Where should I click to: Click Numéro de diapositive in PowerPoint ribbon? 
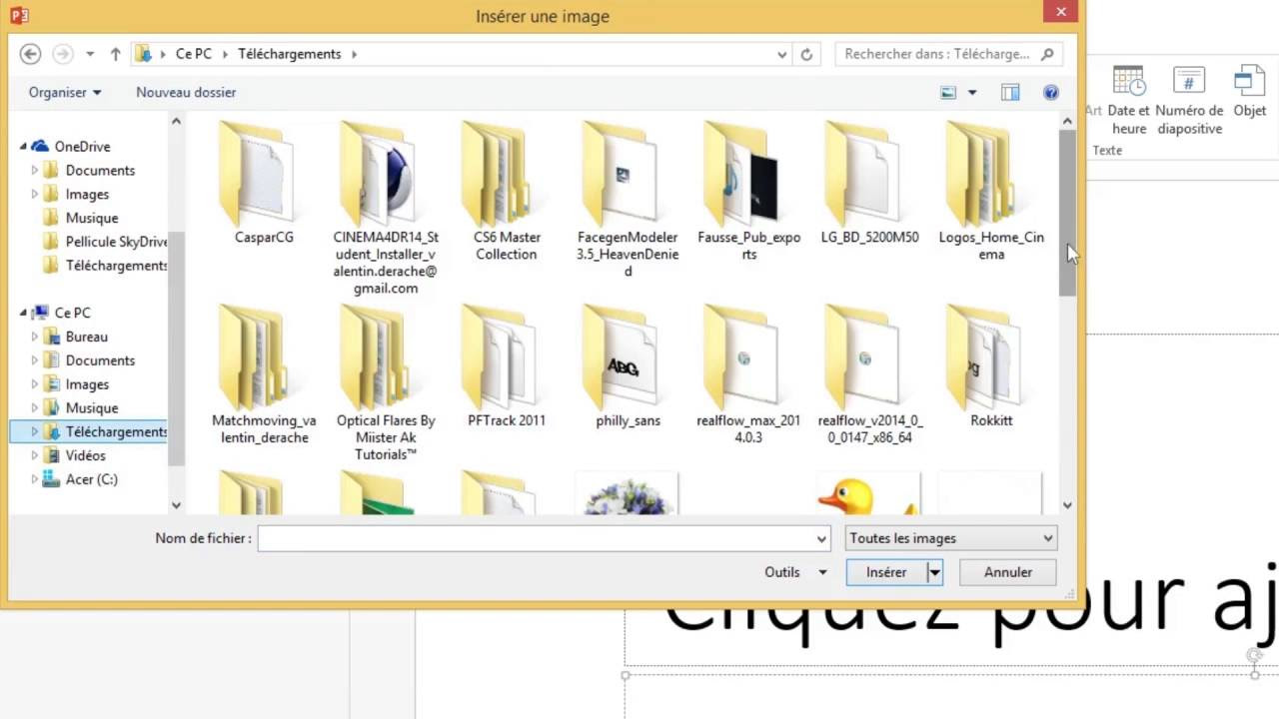(1189, 100)
